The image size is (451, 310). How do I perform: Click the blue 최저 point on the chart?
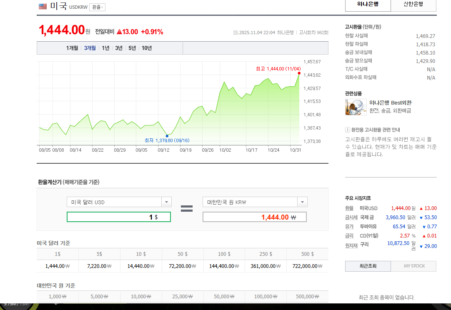point(167,136)
